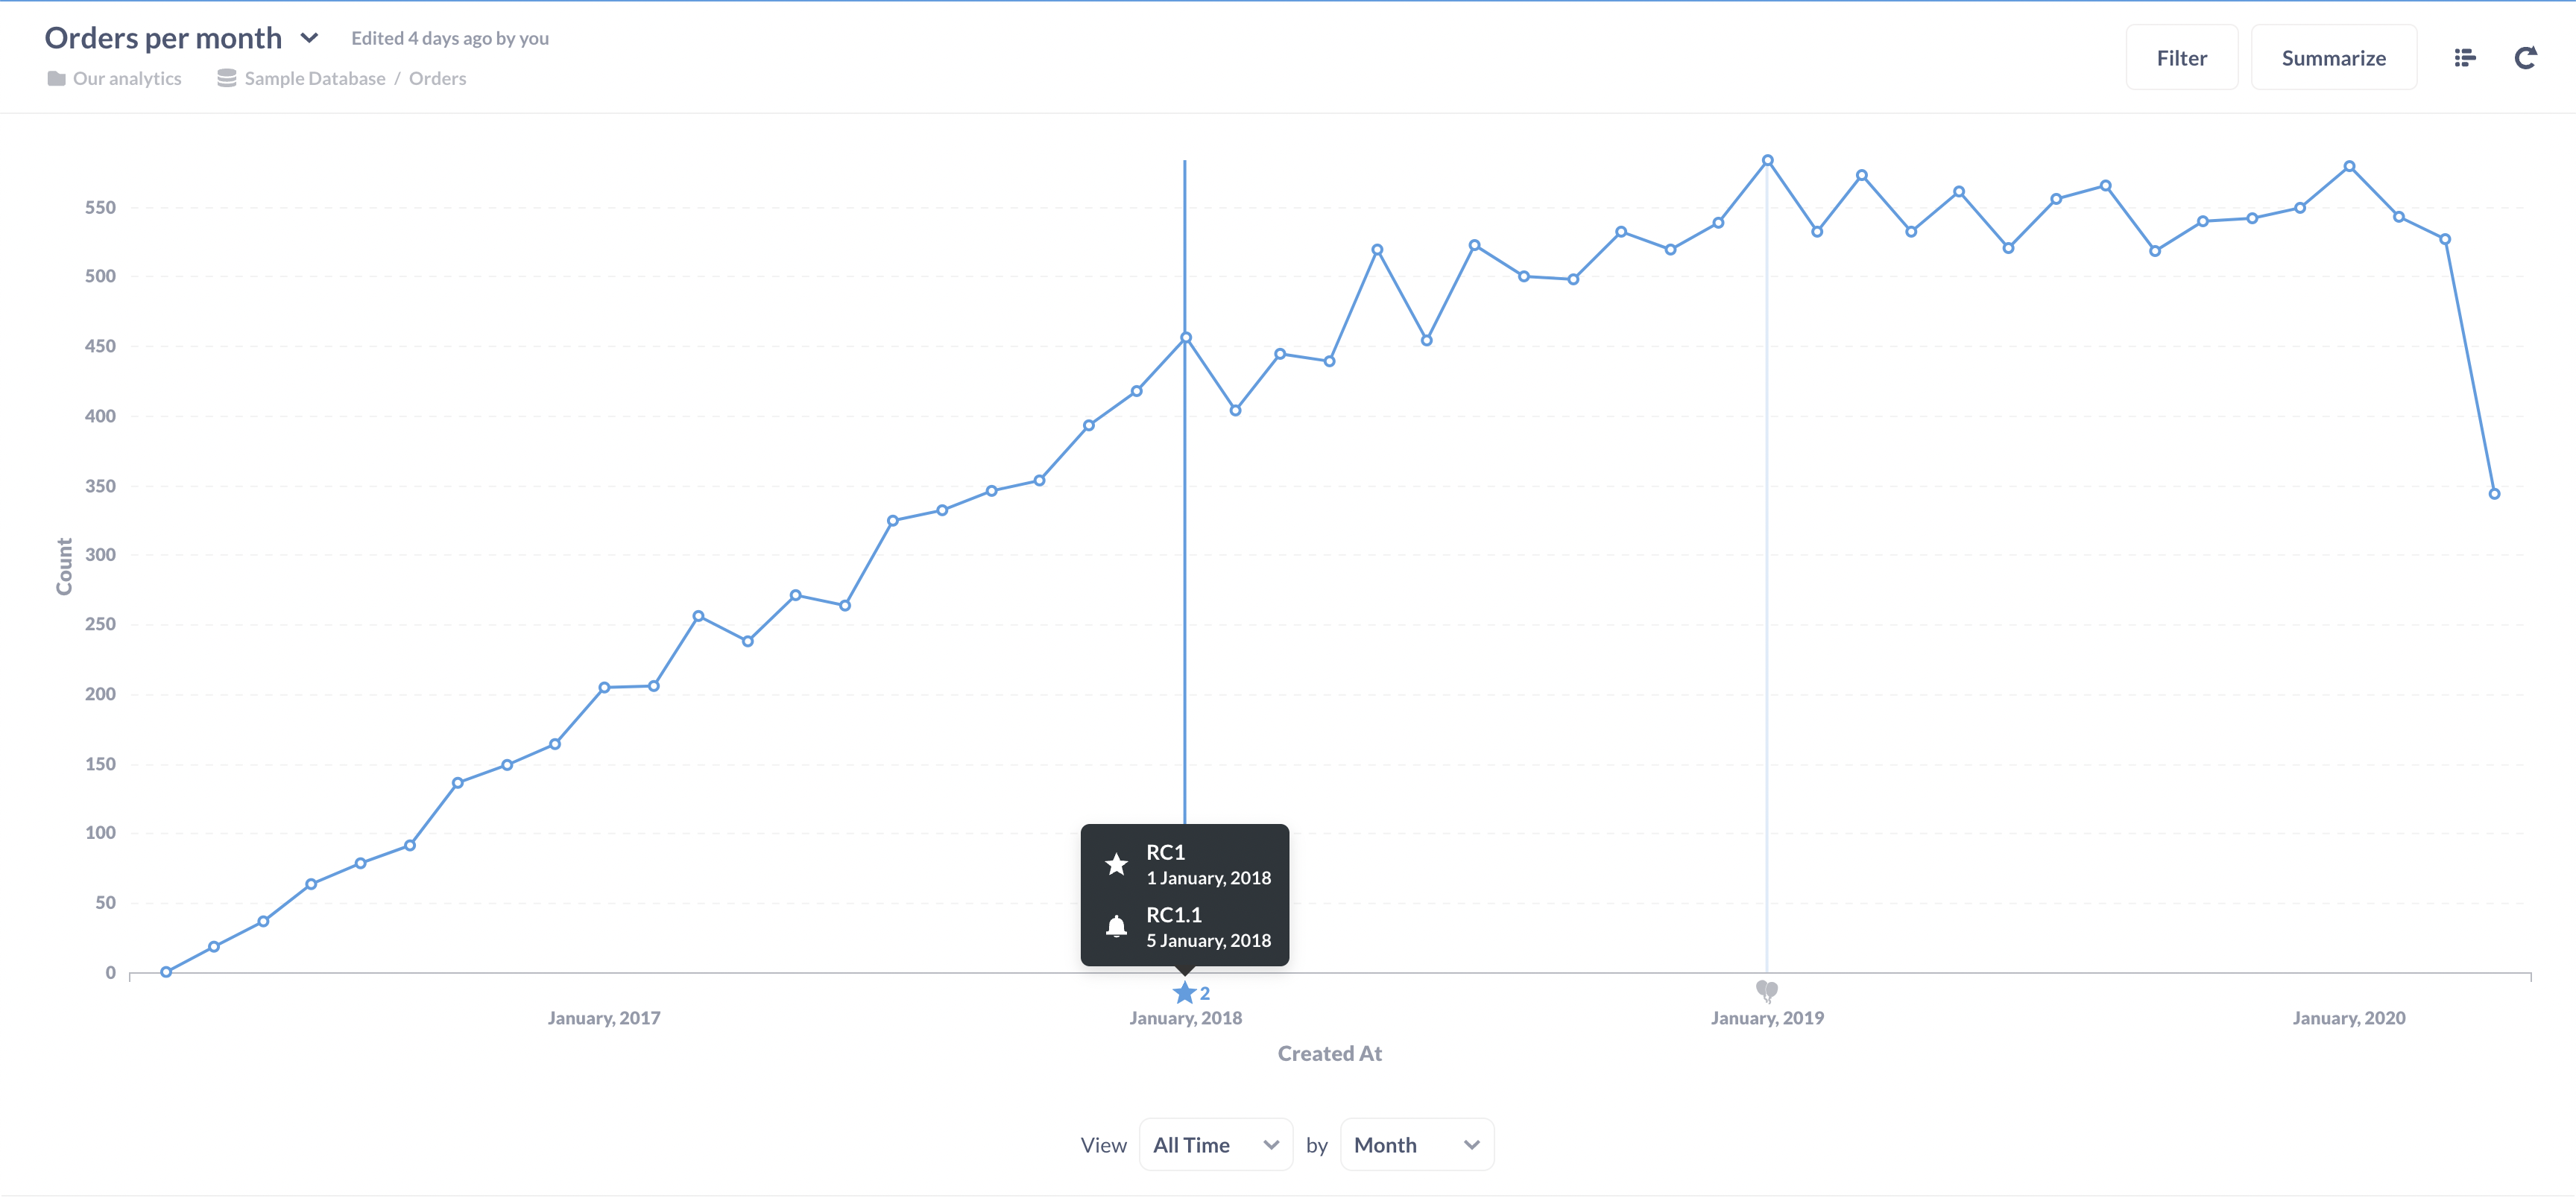Open the All Time view dropdown
This screenshot has width=2576, height=1198.
coord(1214,1144)
